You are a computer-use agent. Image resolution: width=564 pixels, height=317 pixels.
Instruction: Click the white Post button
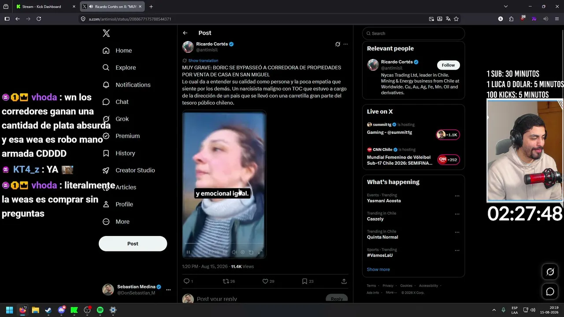tap(133, 243)
